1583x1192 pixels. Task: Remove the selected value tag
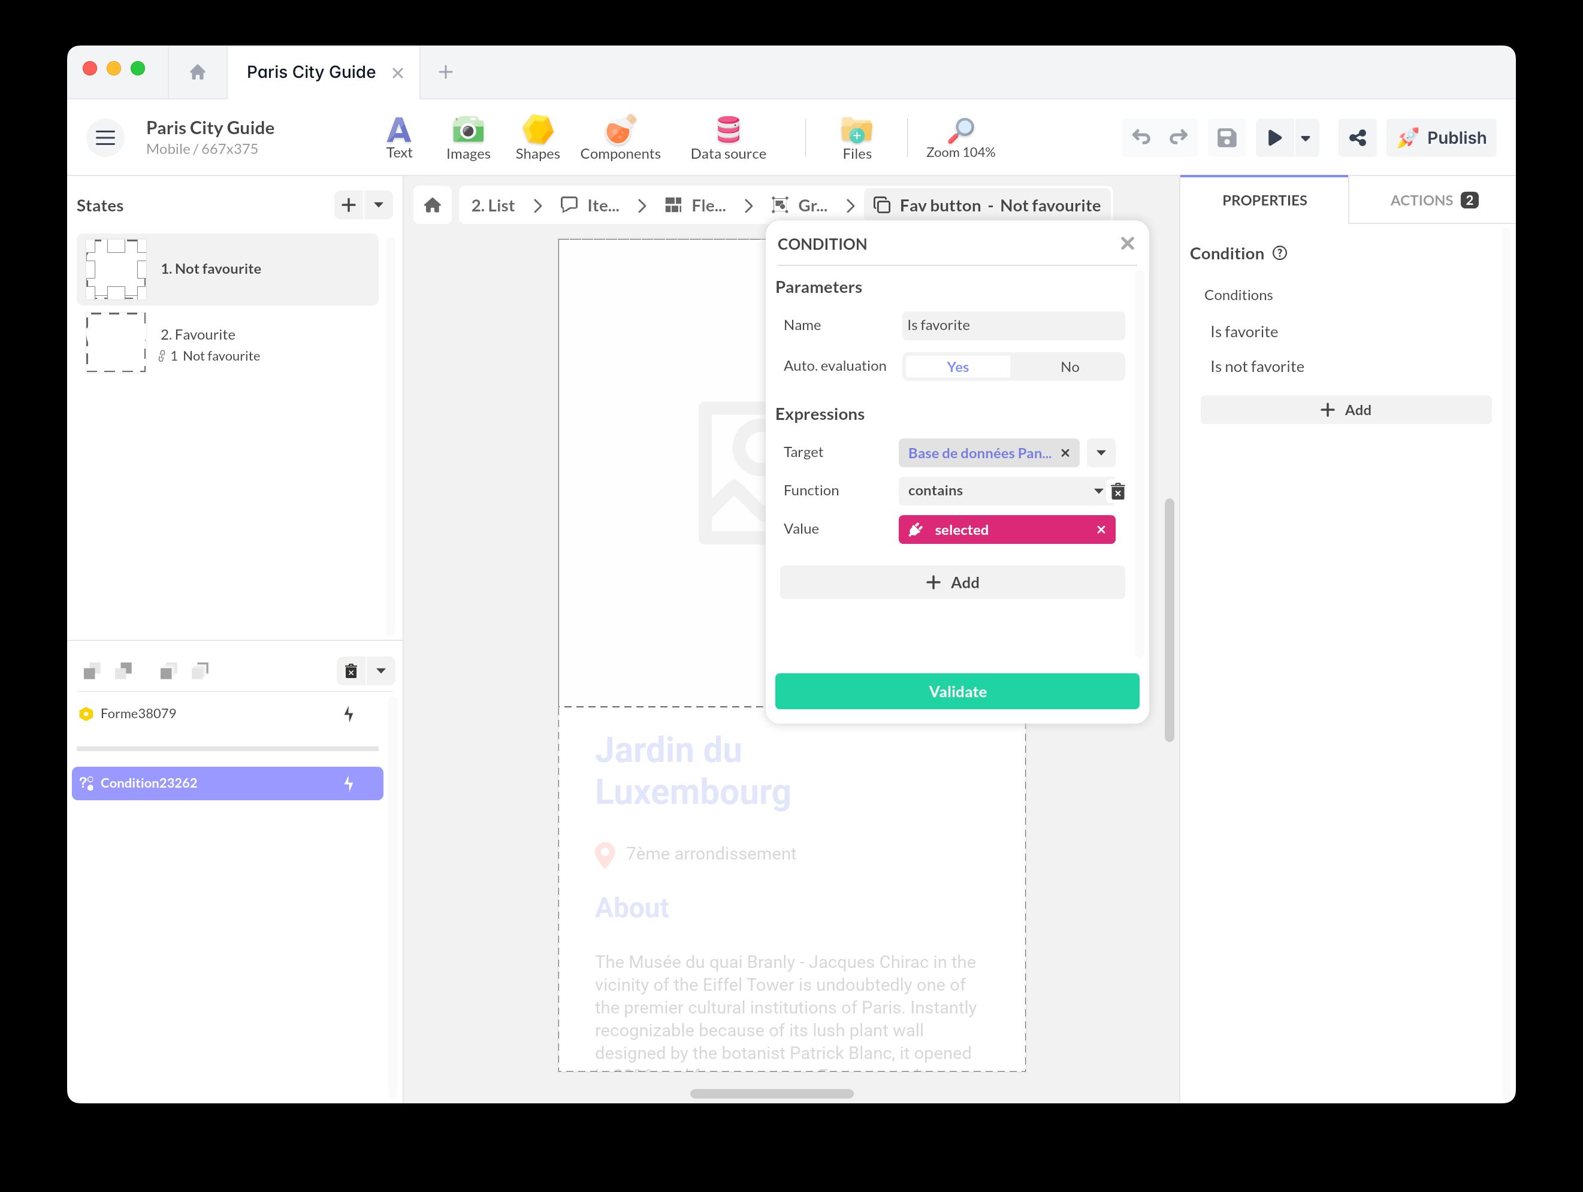click(x=1101, y=530)
